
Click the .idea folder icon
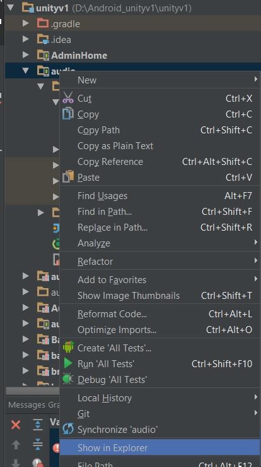(43, 39)
